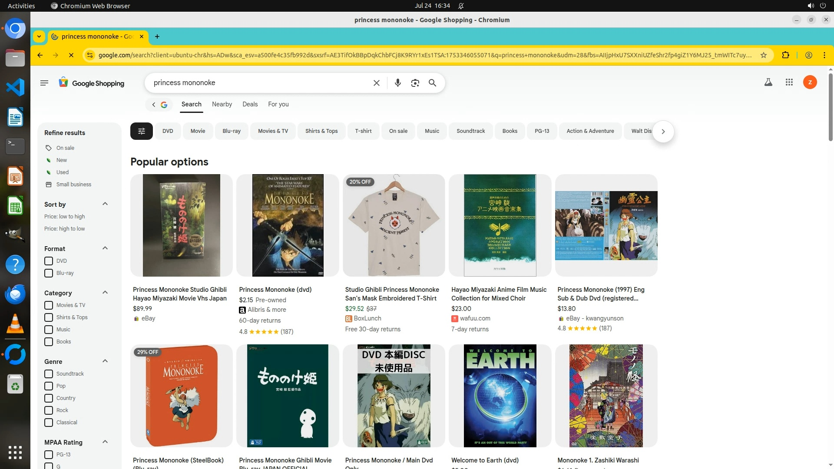Switch to the Nearby tab
Screen dimensions: 834x469
point(222,104)
